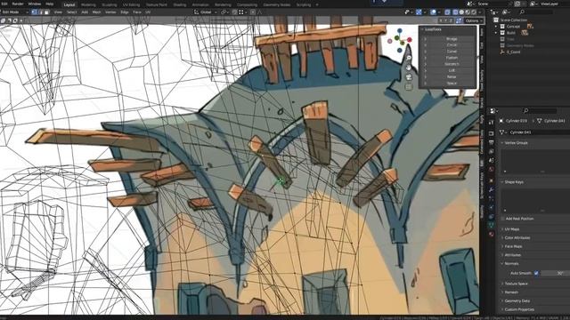
Task: Toggle viewport overlays icon
Action: pyautogui.click(x=434, y=12)
